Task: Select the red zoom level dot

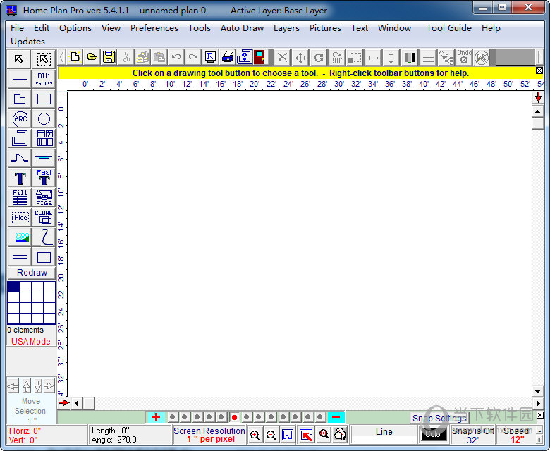Action: click(234, 417)
